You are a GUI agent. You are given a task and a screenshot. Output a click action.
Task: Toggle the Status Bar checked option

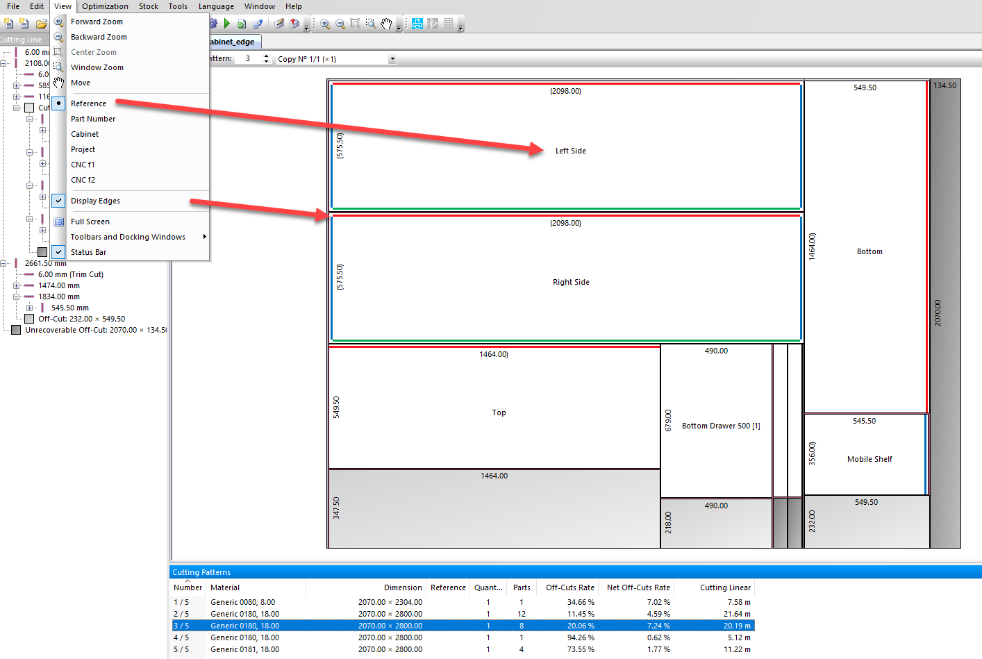click(88, 252)
